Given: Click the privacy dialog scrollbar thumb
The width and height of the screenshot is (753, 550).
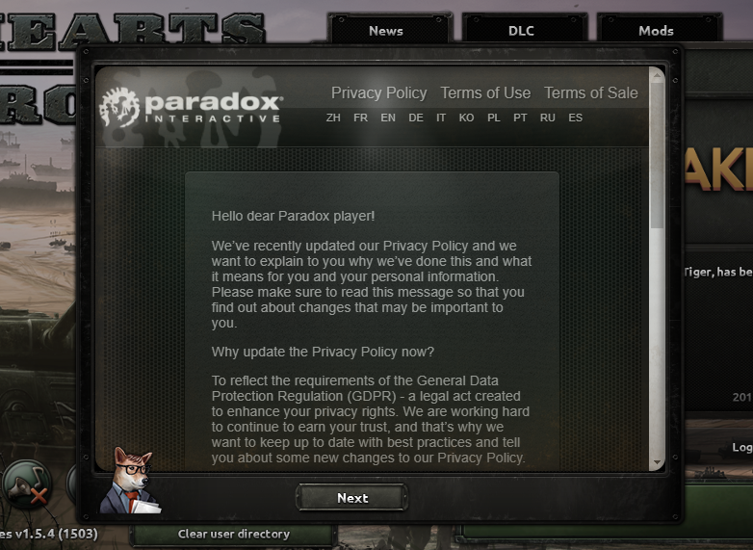Looking at the screenshot, I should 657,155.
